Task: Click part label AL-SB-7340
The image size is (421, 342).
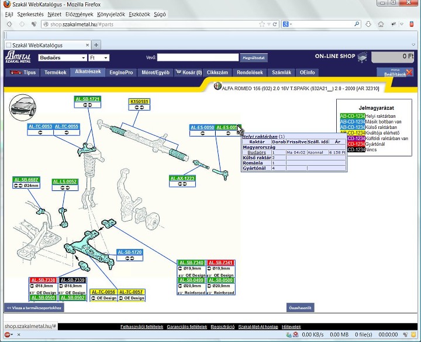Action: pyautogui.click(x=191, y=263)
